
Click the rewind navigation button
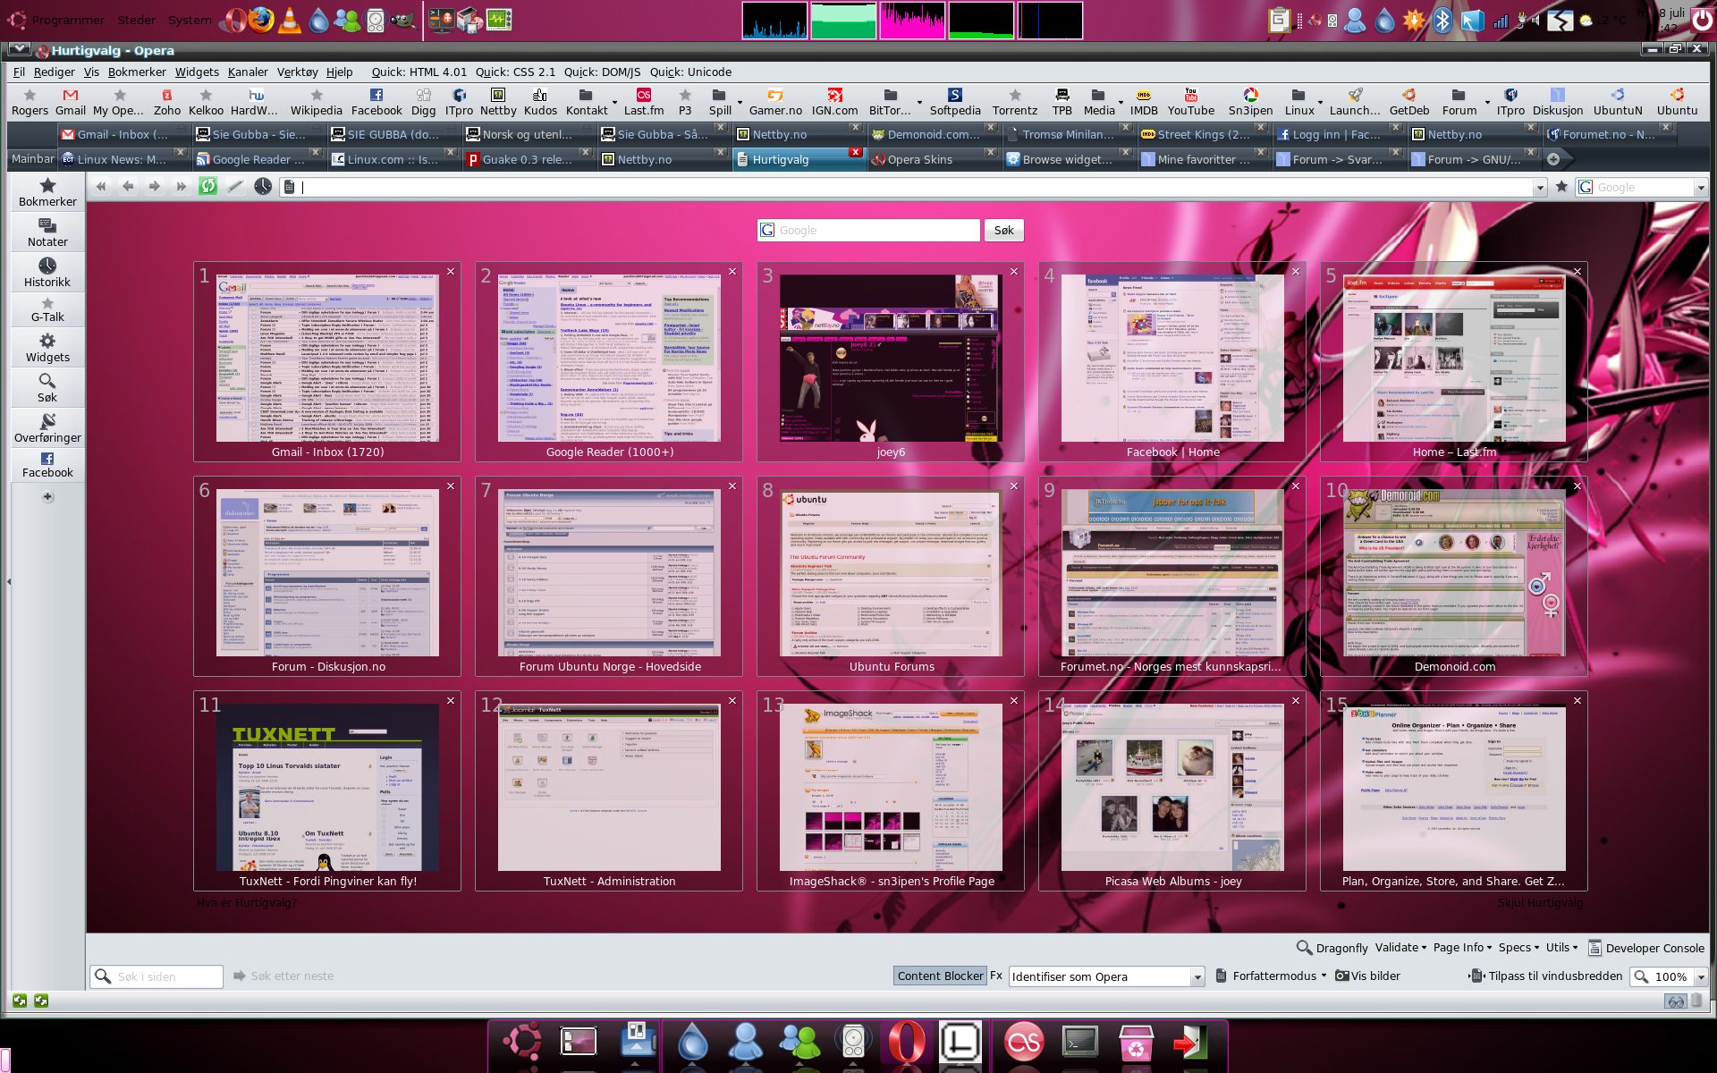(x=100, y=186)
